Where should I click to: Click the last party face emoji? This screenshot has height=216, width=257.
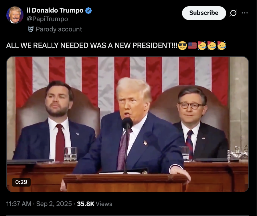[222, 45]
